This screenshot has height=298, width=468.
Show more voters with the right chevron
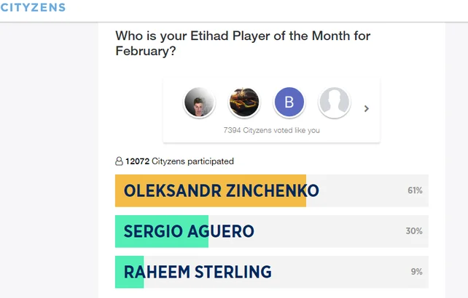pyautogui.click(x=367, y=109)
